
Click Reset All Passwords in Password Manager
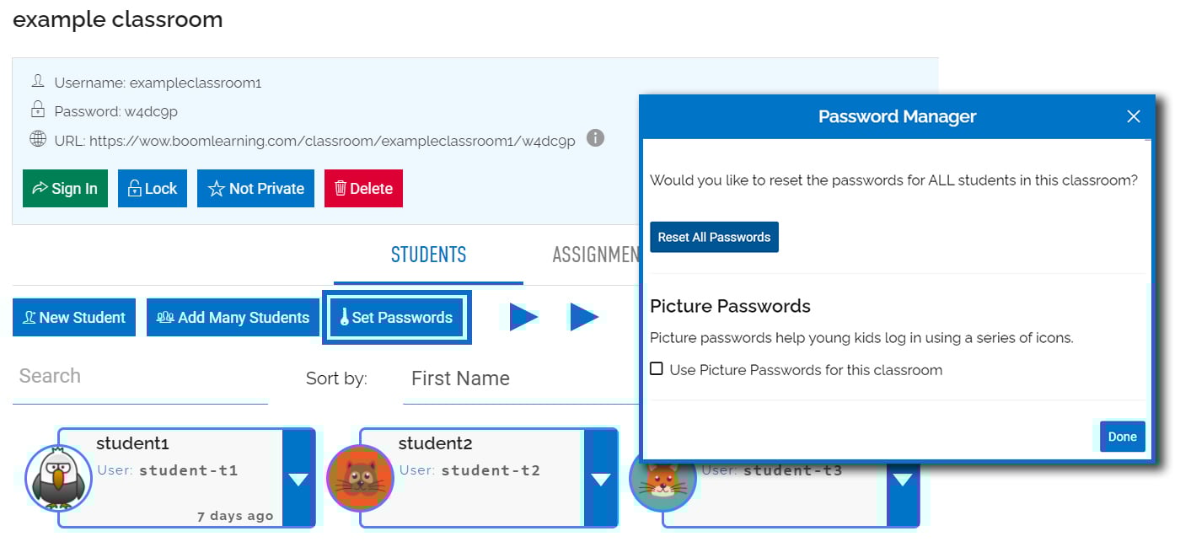tap(714, 237)
